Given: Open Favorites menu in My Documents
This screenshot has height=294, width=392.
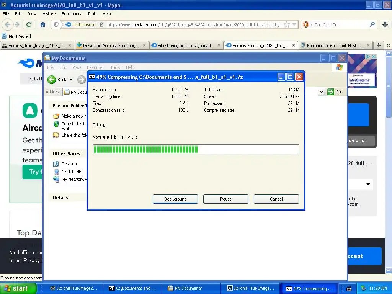Looking at the screenshot, I should (95, 67).
